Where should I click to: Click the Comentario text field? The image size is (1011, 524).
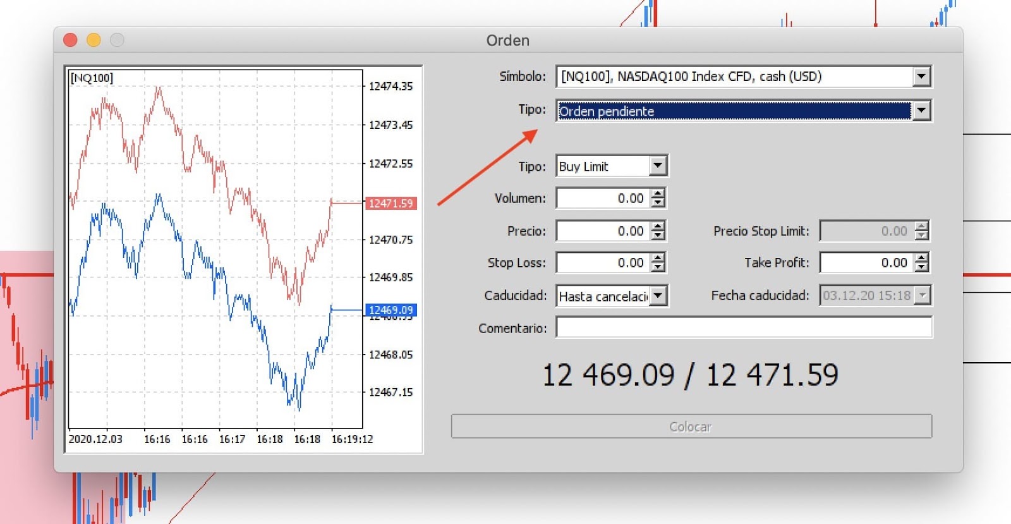click(744, 327)
